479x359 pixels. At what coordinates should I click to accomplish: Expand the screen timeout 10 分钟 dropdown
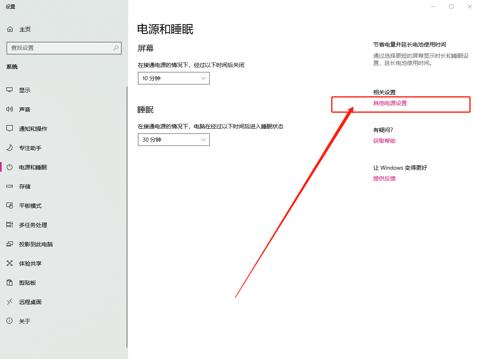(x=173, y=78)
